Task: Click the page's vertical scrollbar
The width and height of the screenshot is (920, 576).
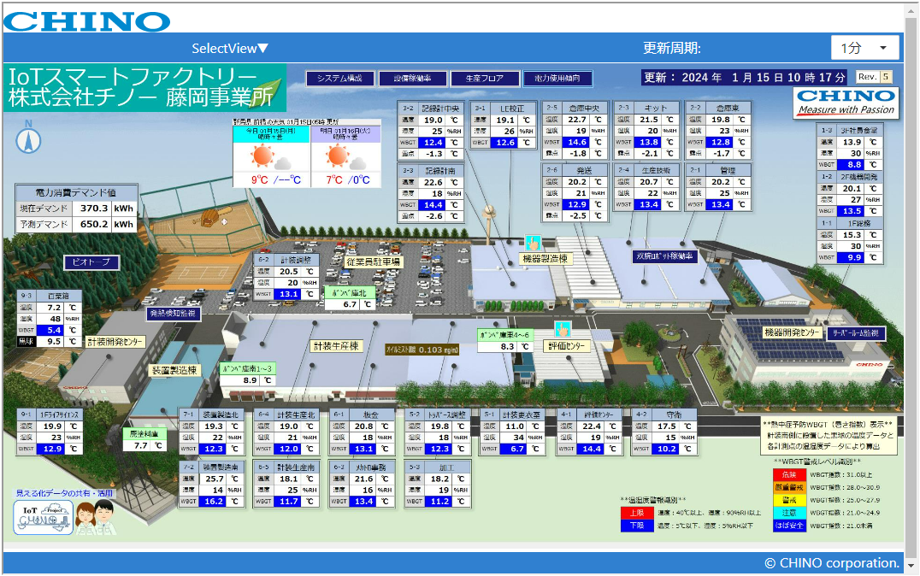Action: [x=911, y=287]
